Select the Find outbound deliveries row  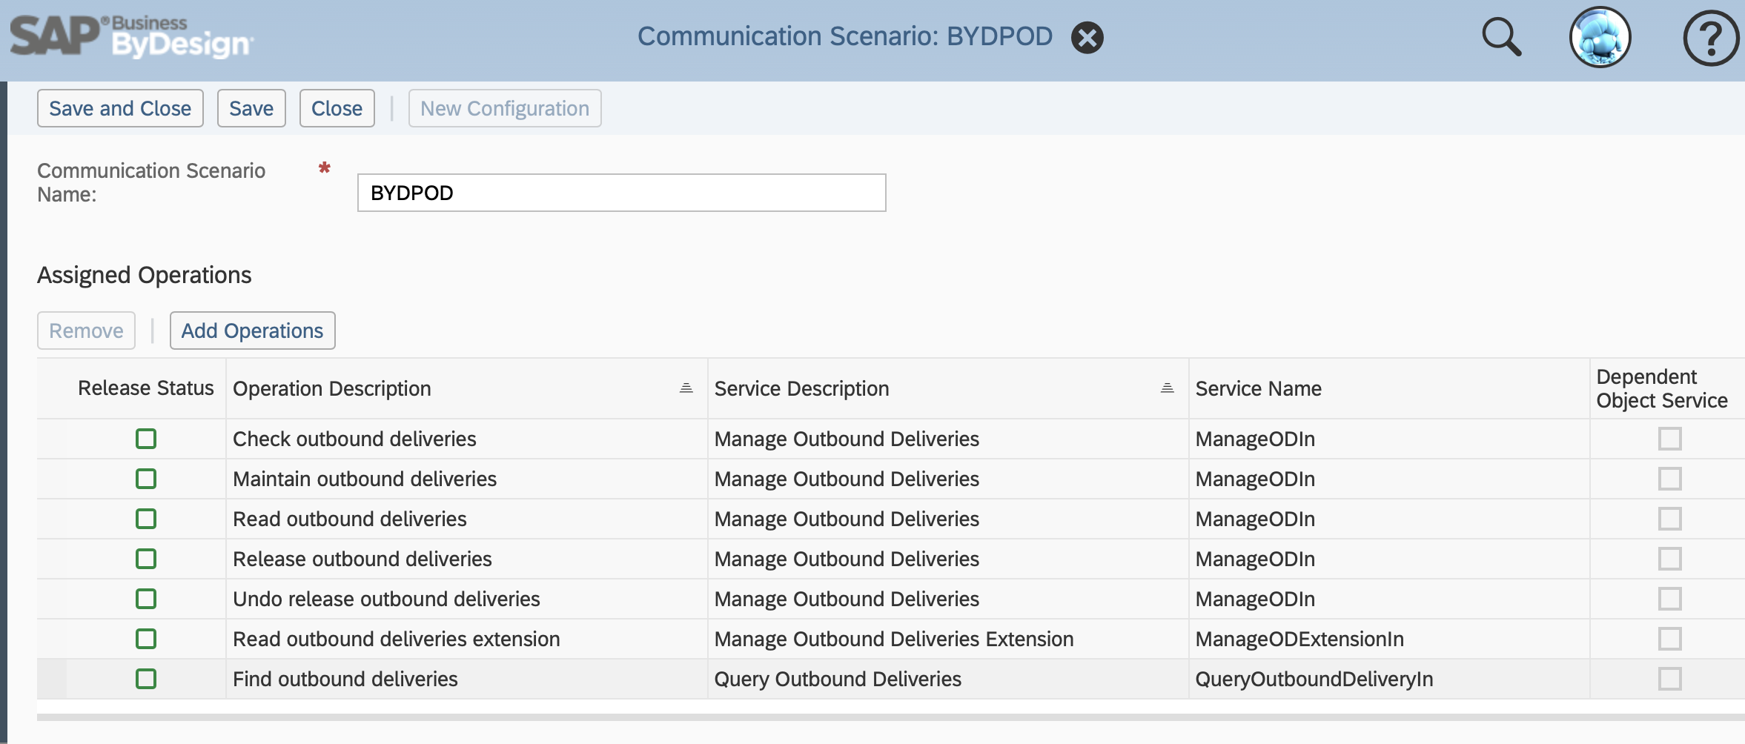click(345, 678)
